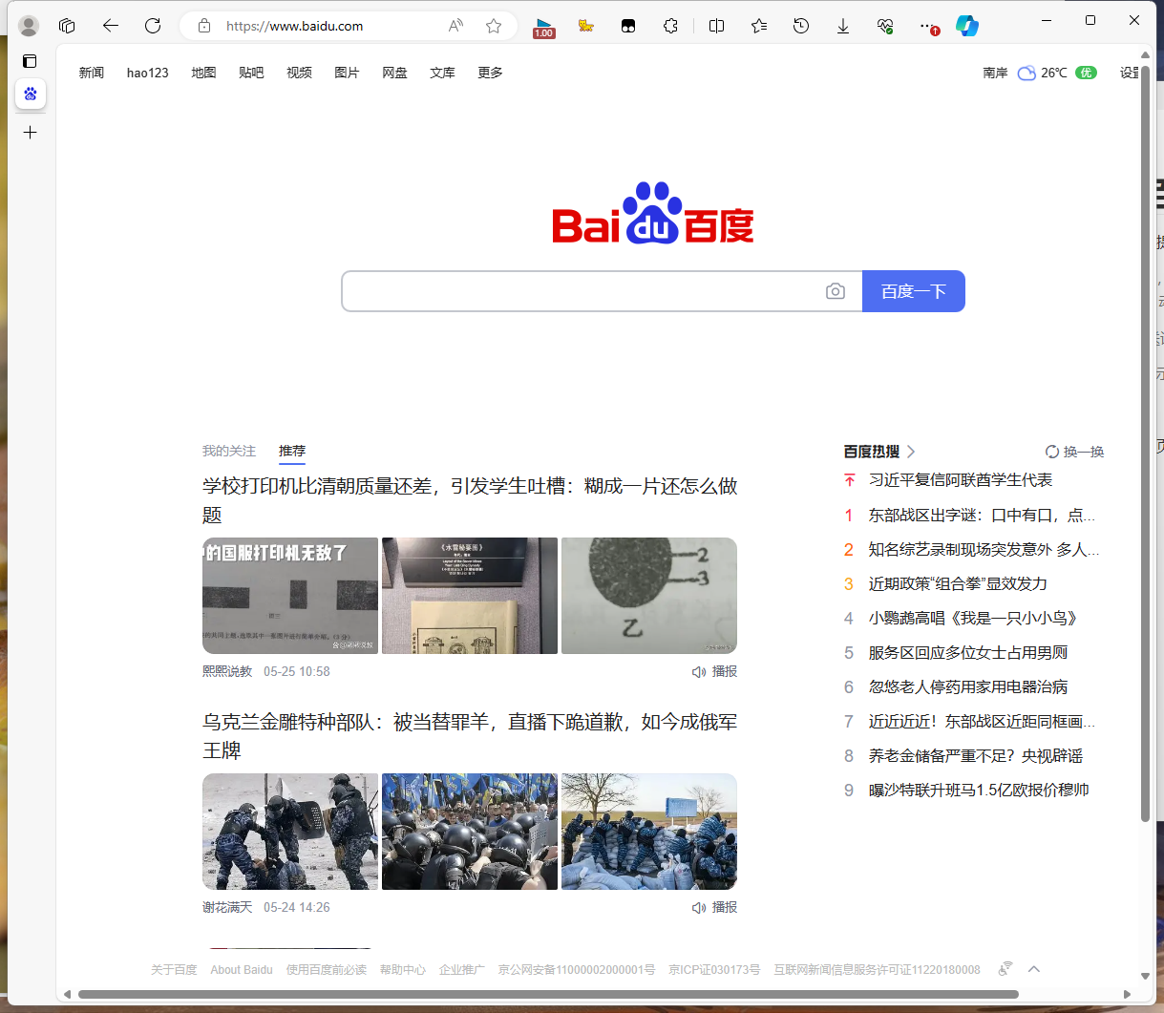Open the browser History icon
The image size is (1164, 1013).
[x=801, y=26]
